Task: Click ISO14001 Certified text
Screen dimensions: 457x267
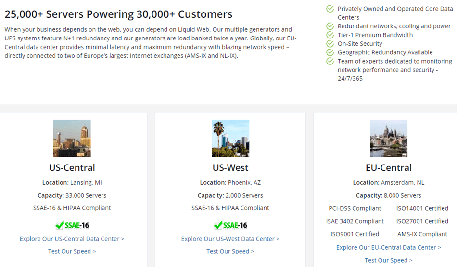Action: [422, 208]
